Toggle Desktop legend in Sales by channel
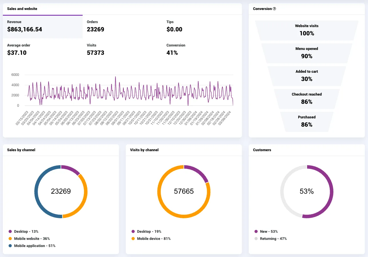This screenshot has height=257, width=368. coord(23,232)
